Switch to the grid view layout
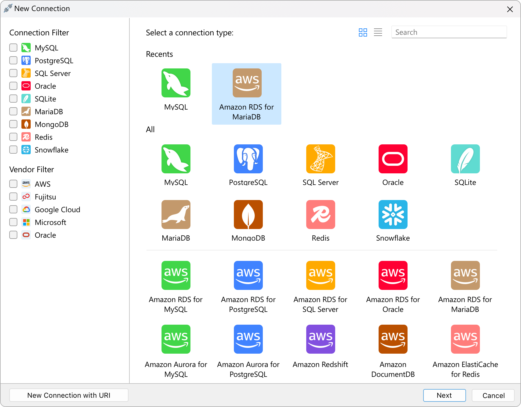This screenshot has width=521, height=407. tap(363, 32)
